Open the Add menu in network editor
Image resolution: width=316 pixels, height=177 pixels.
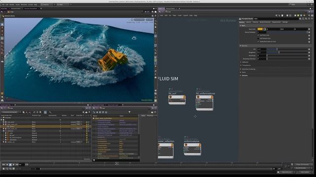coord(161,15)
